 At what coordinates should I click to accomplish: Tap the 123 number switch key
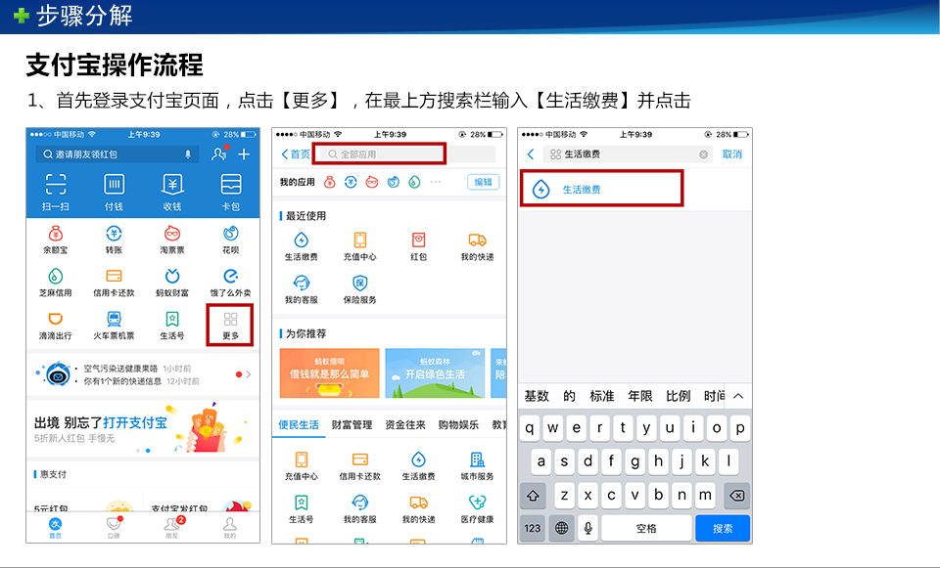coord(533,529)
